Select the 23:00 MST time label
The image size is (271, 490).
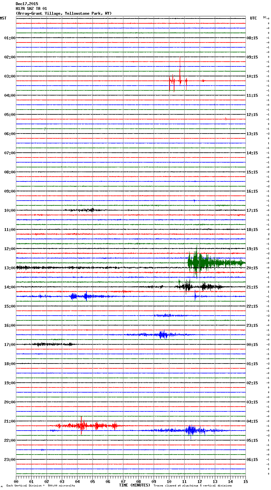(10, 460)
